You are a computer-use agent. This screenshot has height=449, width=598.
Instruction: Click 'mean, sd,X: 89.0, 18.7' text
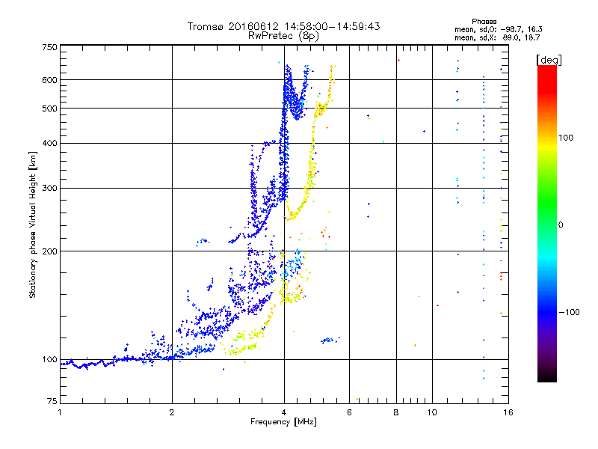pyautogui.click(x=497, y=37)
